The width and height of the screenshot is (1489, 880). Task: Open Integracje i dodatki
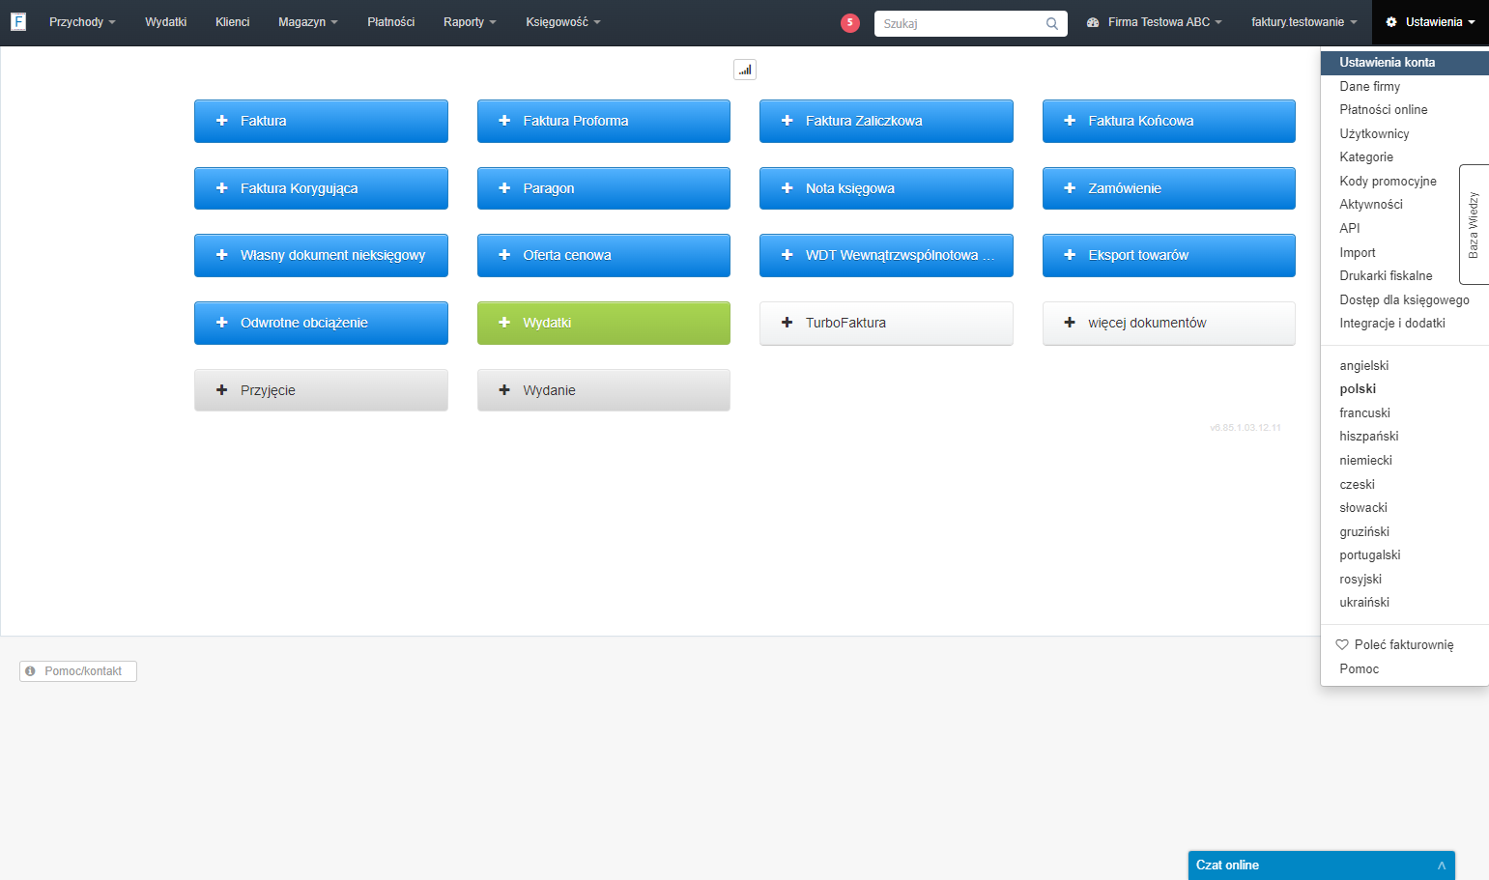pos(1391,324)
